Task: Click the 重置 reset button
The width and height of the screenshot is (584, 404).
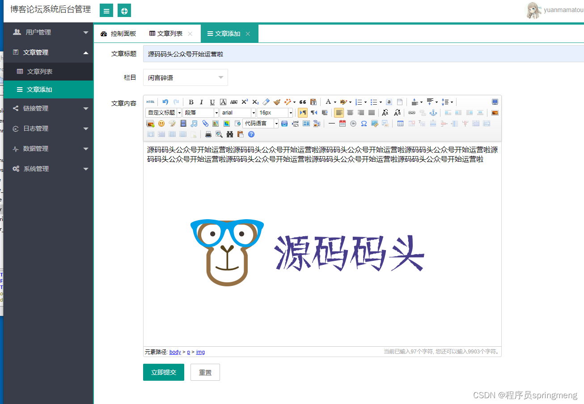Action: pyautogui.click(x=205, y=372)
